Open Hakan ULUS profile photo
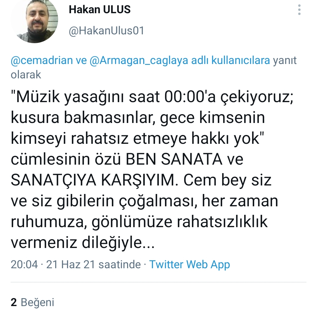The image size is (317, 319). (35, 20)
